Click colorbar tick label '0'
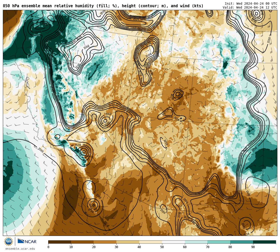 pos(48,247)
